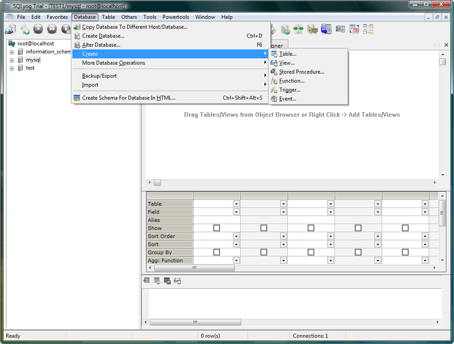Open the Table row dropdown in first column
Screen dimensions: 454x344
236,204
